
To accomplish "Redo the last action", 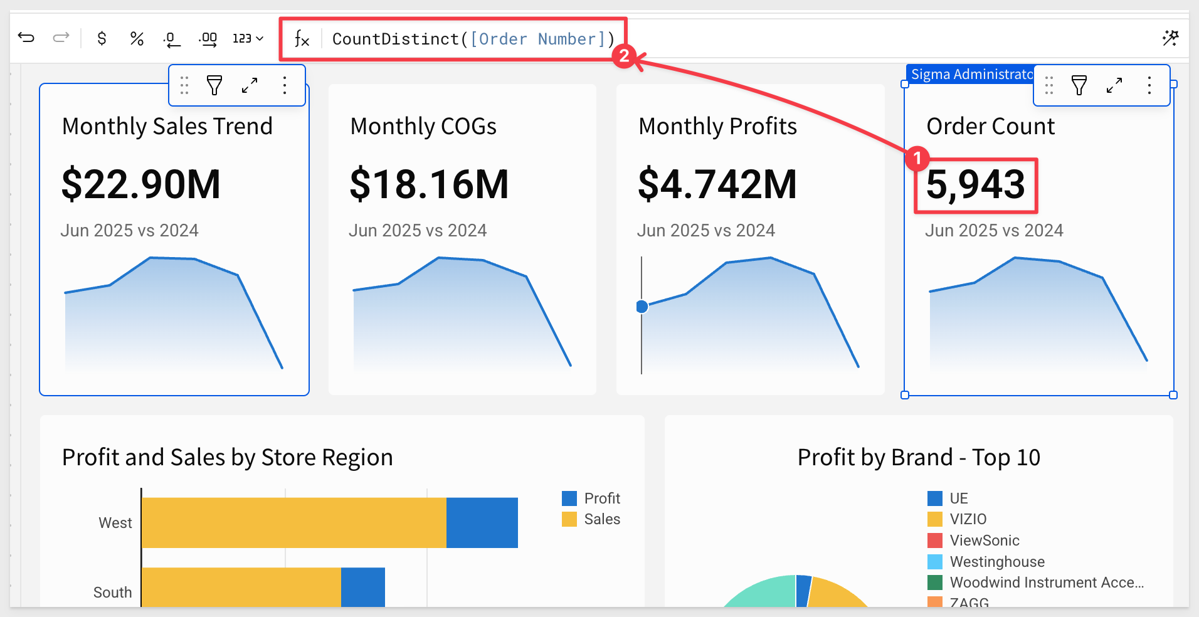I will 61,38.
